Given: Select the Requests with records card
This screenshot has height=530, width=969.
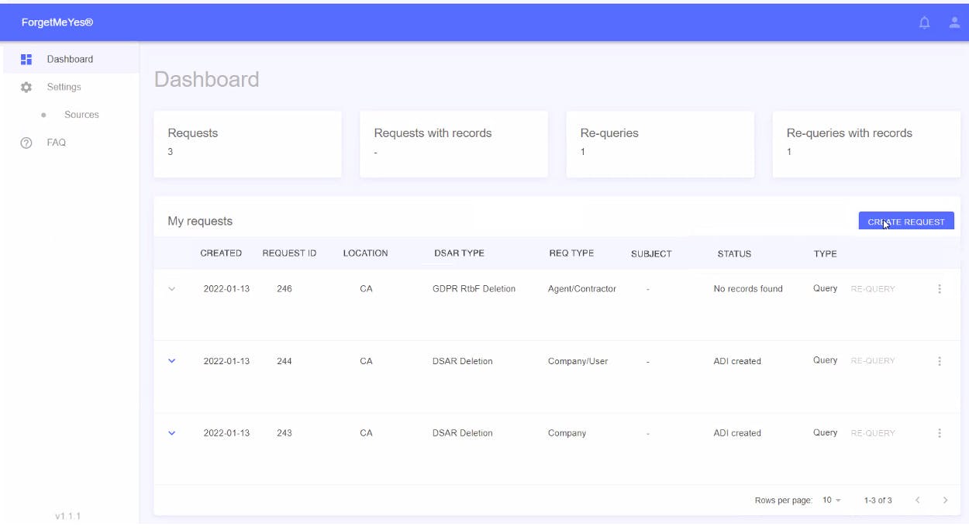Looking at the screenshot, I should [454, 144].
